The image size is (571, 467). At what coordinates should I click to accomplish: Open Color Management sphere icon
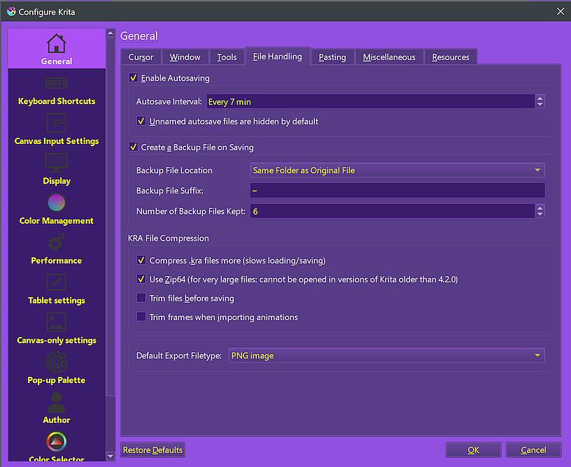(57, 203)
